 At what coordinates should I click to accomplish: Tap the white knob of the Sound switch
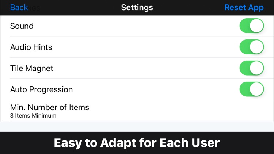point(257,26)
